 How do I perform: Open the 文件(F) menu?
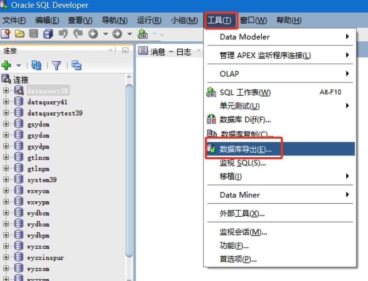coord(14,20)
